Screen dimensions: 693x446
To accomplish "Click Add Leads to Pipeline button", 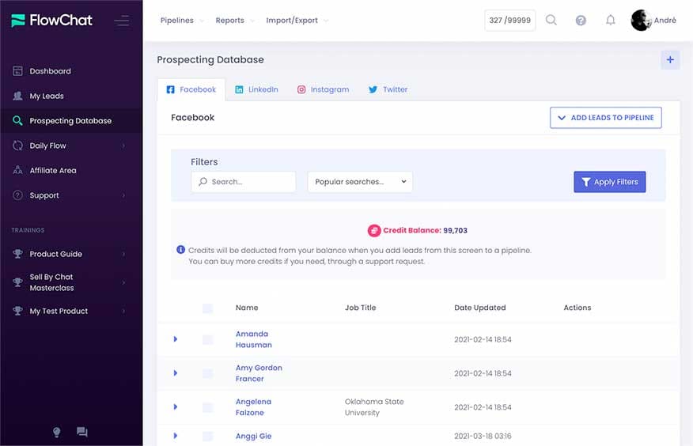I will tap(605, 118).
